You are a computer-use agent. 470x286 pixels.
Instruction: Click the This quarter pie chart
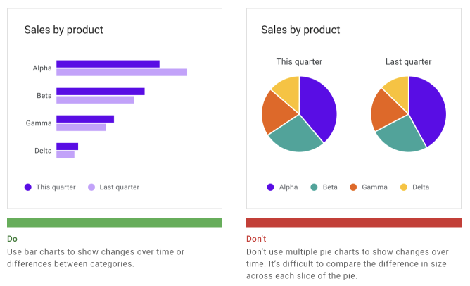299,114
